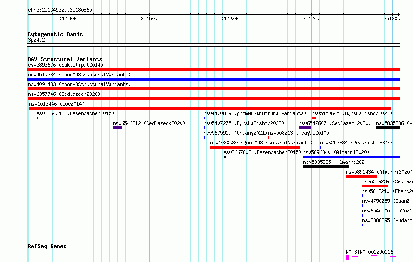The width and height of the screenshot is (413, 262).
Task: Select the red nsv6357746 full-width bar
Action: pos(213,99)
